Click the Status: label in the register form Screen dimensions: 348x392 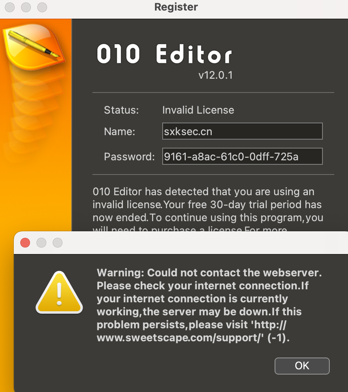(x=121, y=110)
